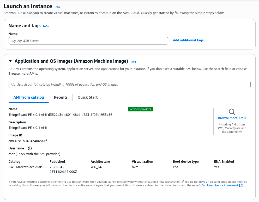
Task: Open the End User License Agreement link
Action: pos(220,185)
